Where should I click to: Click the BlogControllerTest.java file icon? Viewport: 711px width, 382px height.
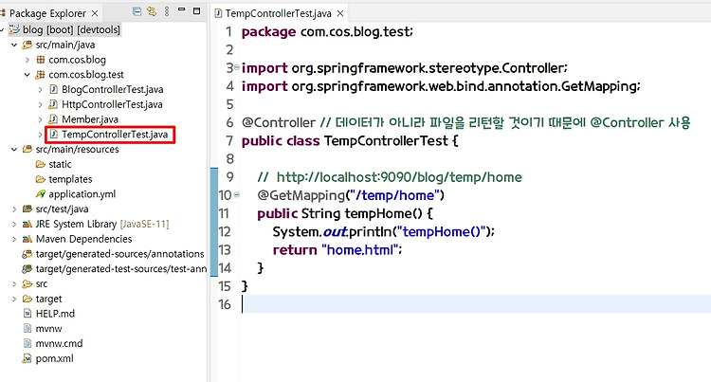[53, 89]
